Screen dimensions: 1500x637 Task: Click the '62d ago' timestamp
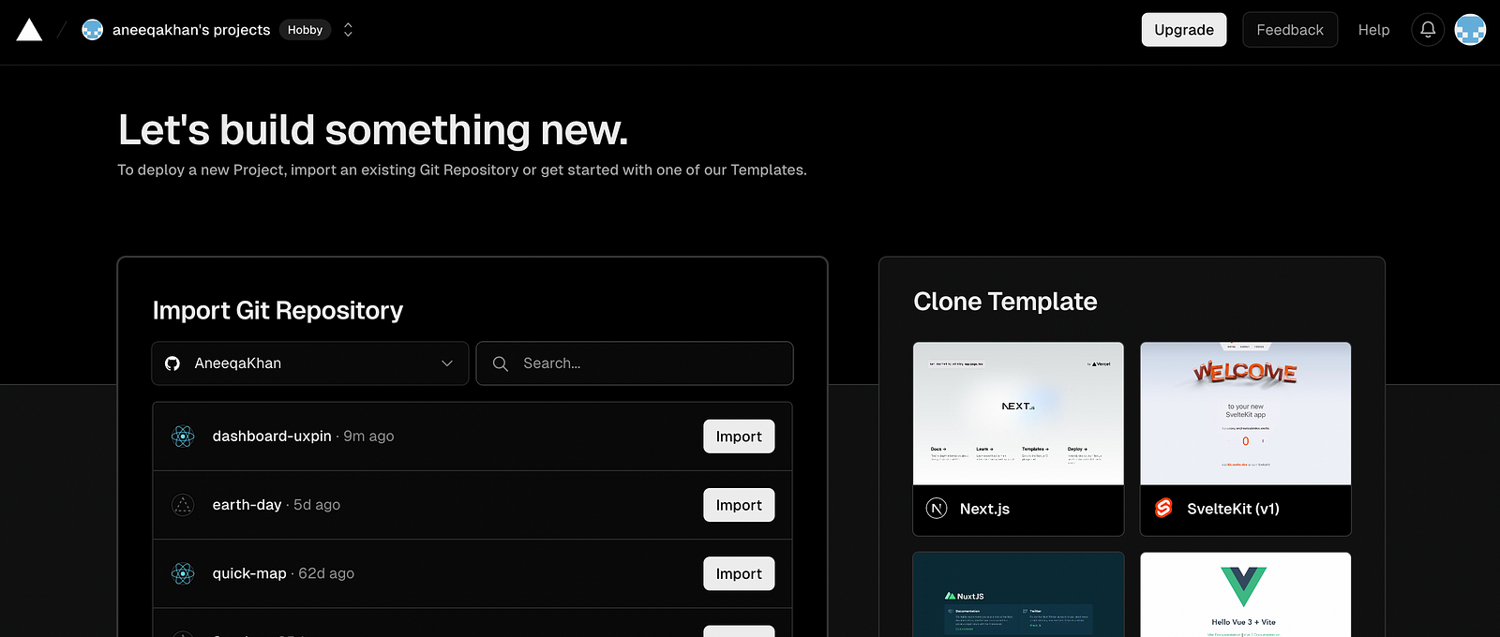coord(326,573)
